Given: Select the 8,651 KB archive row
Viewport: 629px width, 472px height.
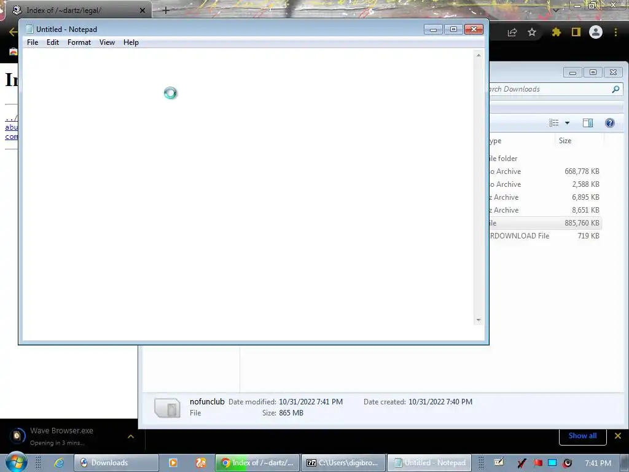Looking at the screenshot, I should tap(545, 210).
